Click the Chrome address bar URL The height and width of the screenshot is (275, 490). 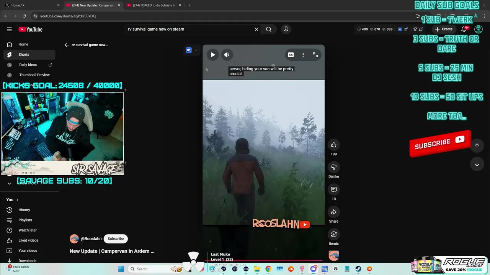[x=68, y=16]
